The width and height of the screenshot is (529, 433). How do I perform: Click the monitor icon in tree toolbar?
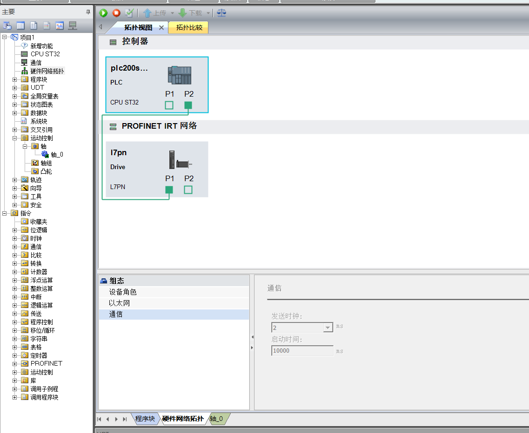[x=73, y=26]
